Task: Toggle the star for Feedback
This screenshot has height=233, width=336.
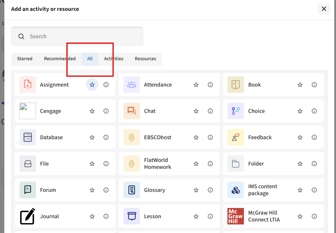Action: [300, 137]
